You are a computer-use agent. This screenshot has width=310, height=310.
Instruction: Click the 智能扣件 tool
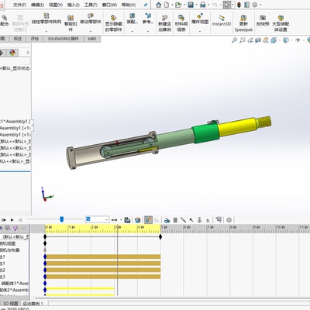71,22
